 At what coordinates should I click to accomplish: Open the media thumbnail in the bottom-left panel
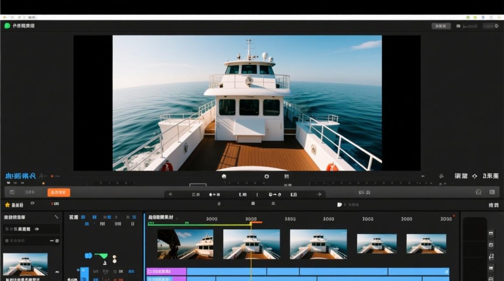click(x=25, y=264)
